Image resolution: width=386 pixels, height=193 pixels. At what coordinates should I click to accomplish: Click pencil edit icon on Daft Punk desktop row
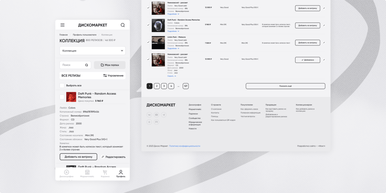coord(324,25)
